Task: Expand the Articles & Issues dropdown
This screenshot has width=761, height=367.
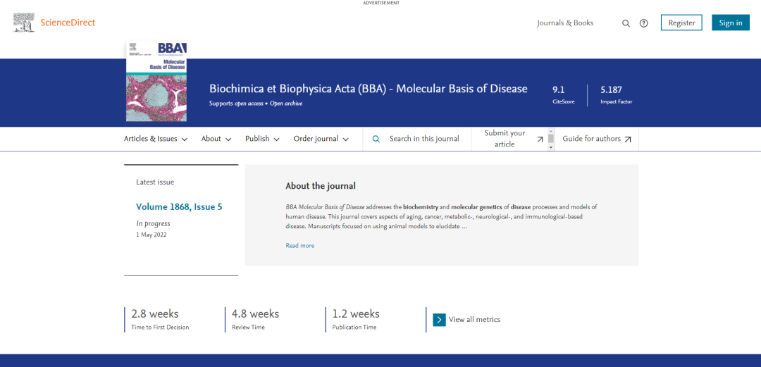Action: (x=156, y=139)
